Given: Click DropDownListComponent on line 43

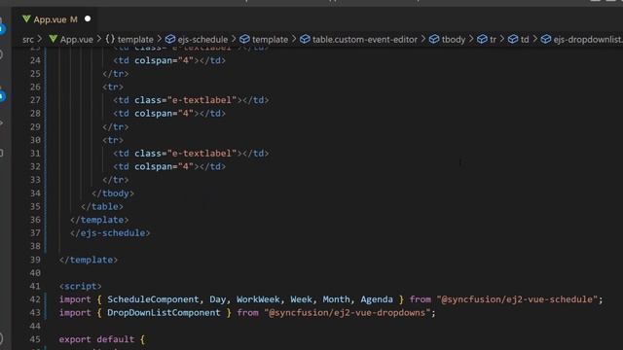Looking at the screenshot, I should (164, 313).
